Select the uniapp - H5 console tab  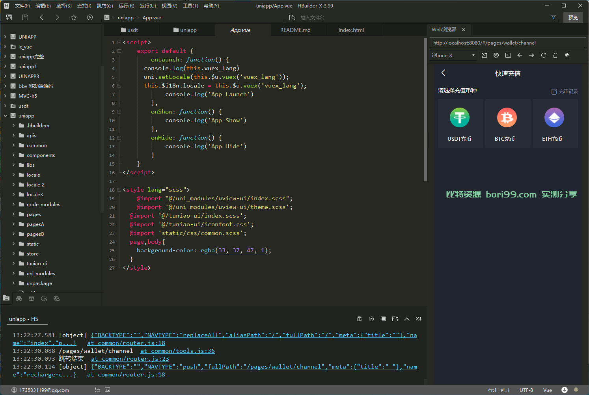(24, 319)
